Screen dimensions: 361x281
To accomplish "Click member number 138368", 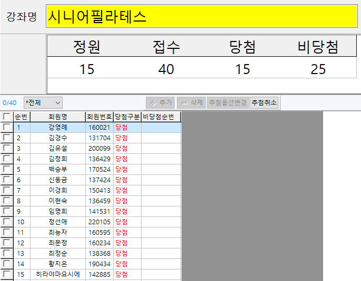I will (x=99, y=254).
